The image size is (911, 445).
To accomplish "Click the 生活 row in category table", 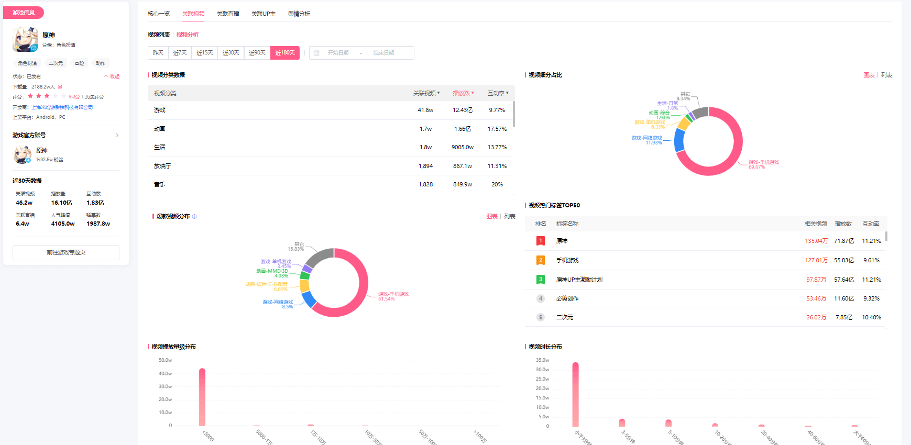I will pyautogui.click(x=331, y=148).
